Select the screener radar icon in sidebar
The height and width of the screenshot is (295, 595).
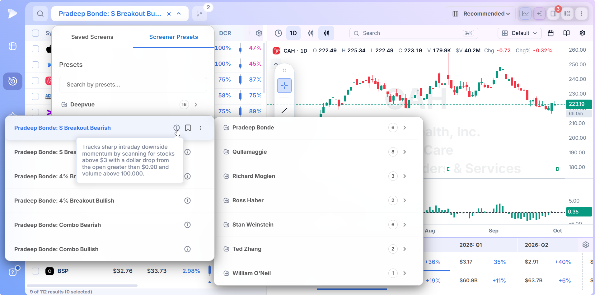pos(12,81)
